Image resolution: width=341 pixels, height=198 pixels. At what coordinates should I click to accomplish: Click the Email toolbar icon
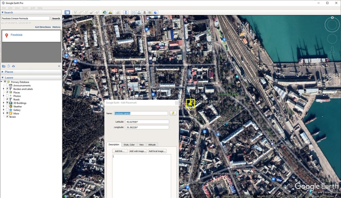(133, 12)
